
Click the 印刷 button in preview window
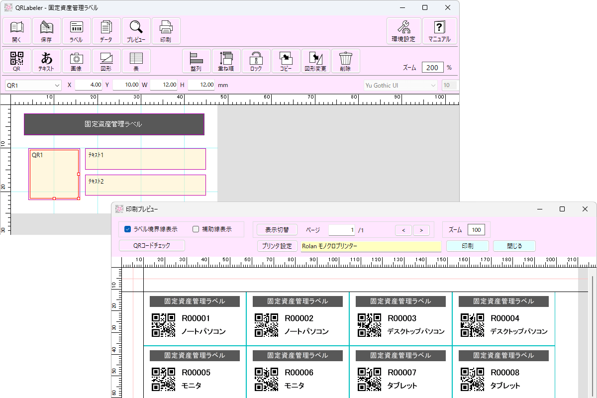tap(468, 246)
